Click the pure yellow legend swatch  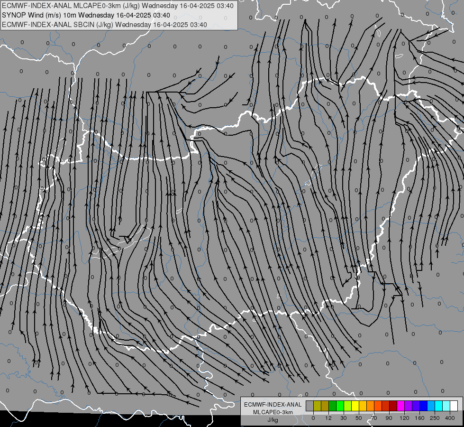pos(355,406)
